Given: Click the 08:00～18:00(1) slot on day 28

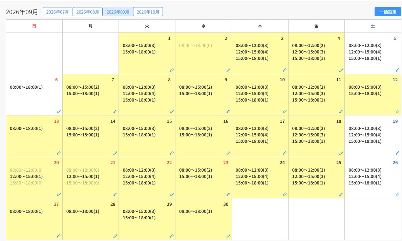Looking at the screenshot, I should [83, 211].
